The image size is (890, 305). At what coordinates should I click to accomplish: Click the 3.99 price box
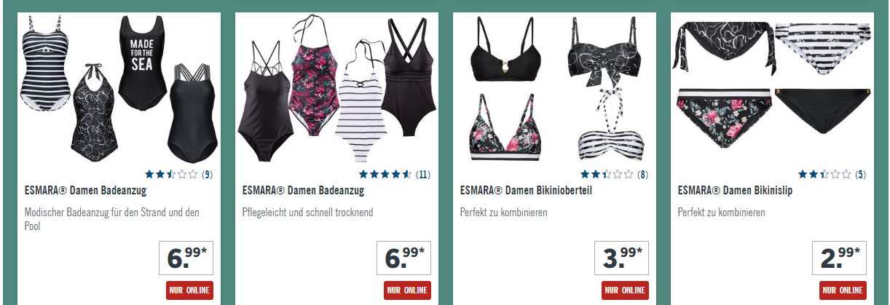621,258
